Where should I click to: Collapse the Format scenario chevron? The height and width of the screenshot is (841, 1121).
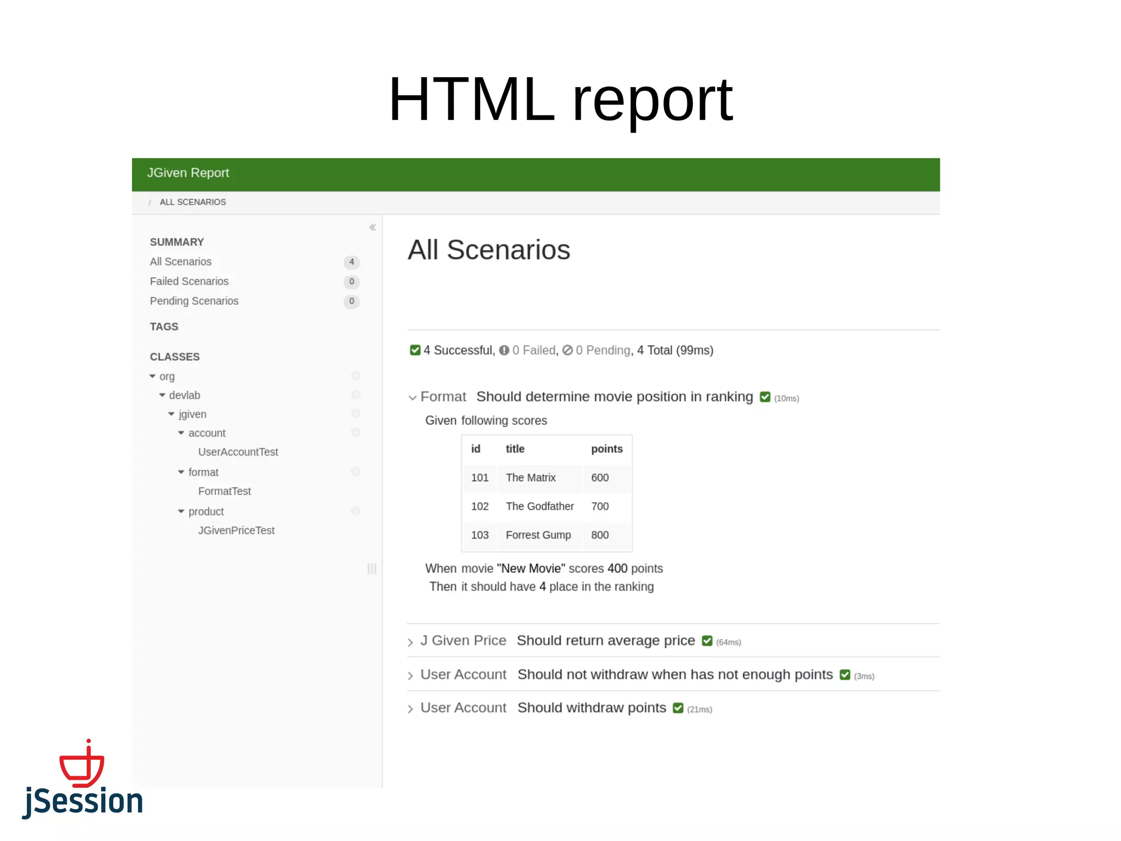pyautogui.click(x=412, y=398)
